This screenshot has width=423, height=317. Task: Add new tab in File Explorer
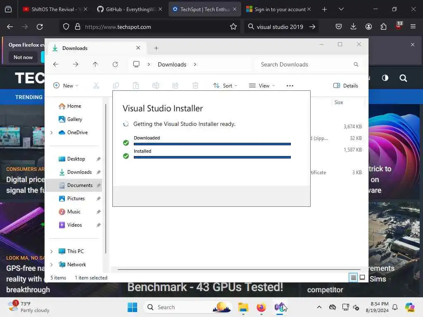click(x=156, y=48)
